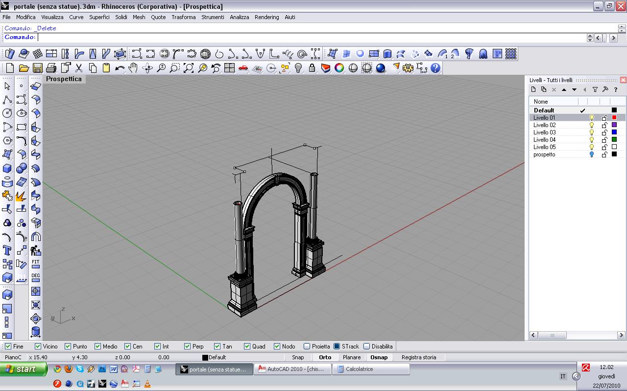Open the Windows start button
The width and height of the screenshot is (627, 391).
[24, 369]
